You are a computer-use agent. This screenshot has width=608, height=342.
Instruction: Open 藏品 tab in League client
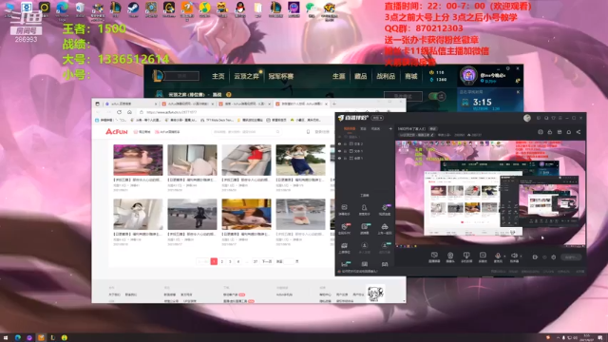click(x=360, y=76)
